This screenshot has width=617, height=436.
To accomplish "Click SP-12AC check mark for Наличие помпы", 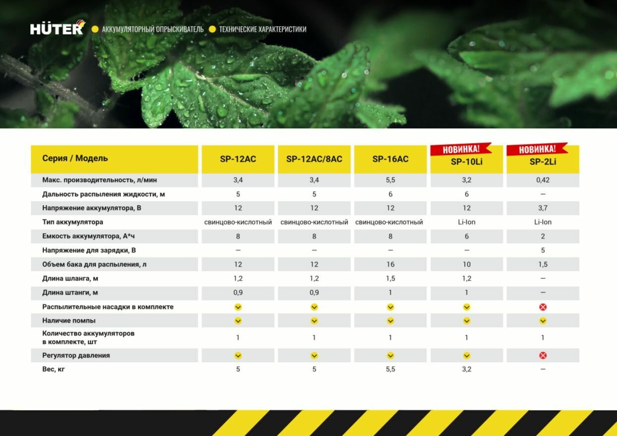I will pos(238,321).
